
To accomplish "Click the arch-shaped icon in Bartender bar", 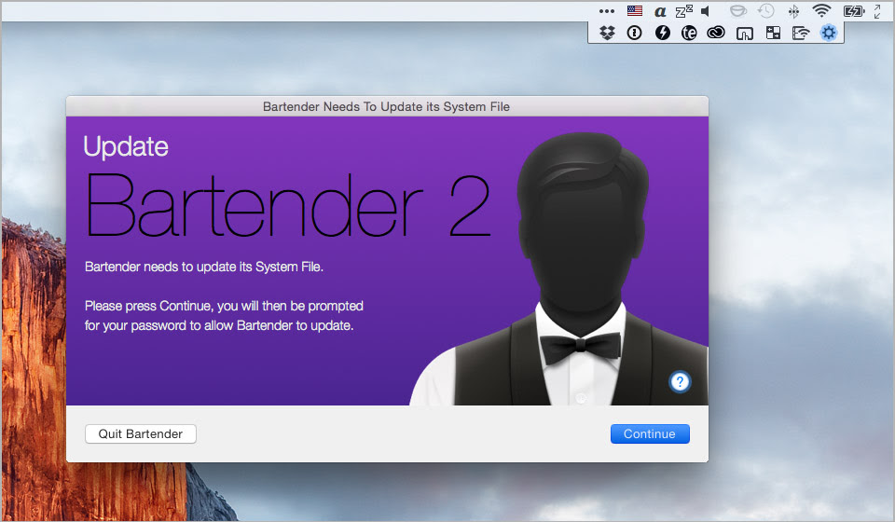I will (744, 34).
